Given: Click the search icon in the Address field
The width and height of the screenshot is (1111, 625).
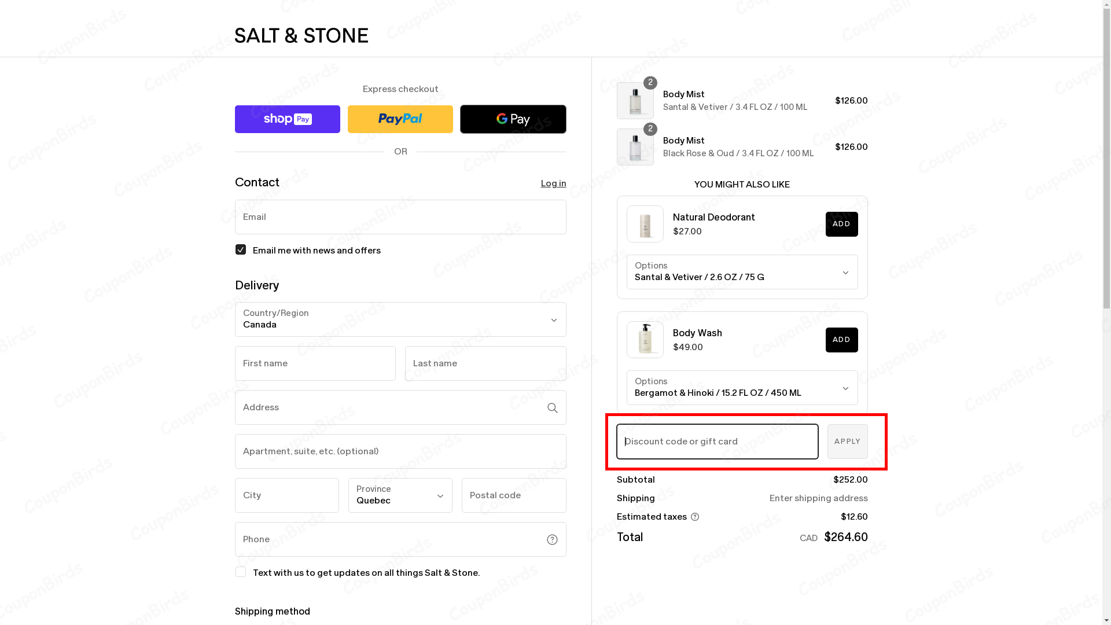Looking at the screenshot, I should click(x=552, y=407).
